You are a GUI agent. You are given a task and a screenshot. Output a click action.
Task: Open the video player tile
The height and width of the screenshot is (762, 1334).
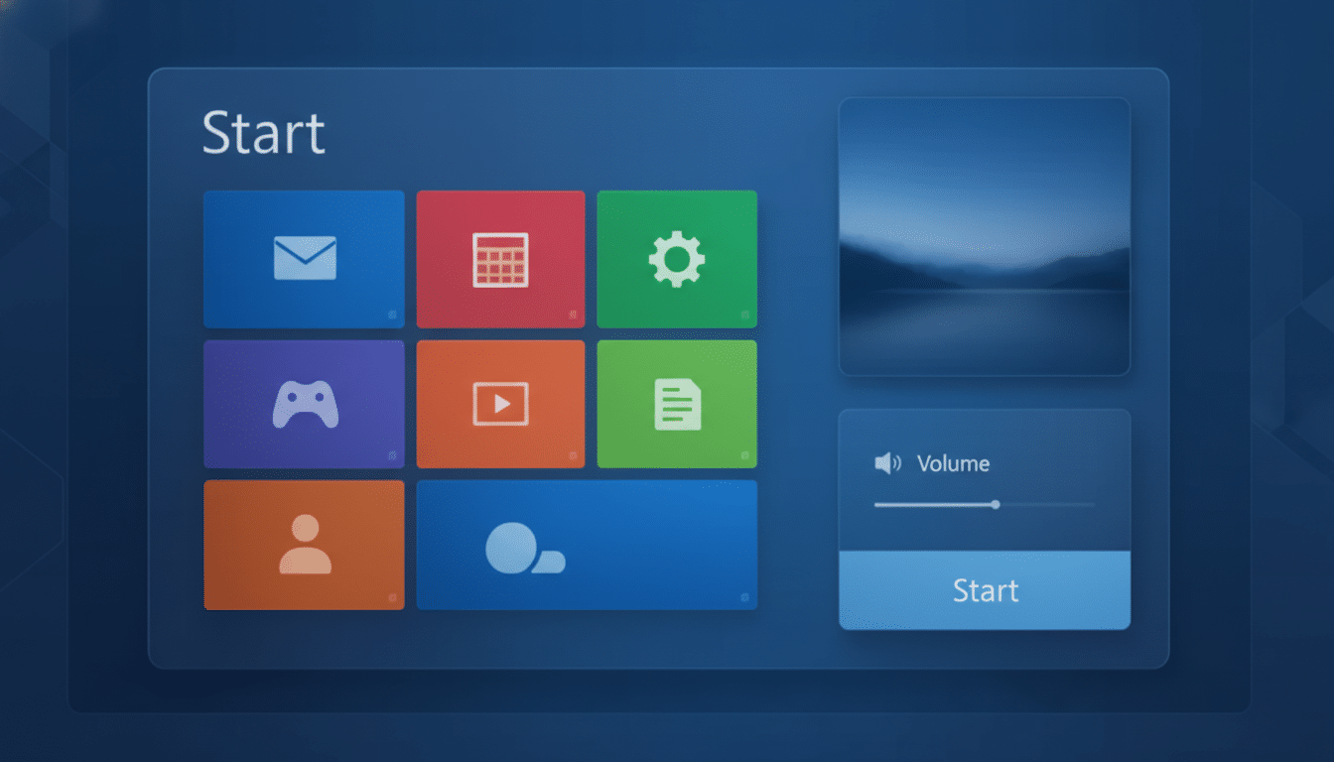501,404
